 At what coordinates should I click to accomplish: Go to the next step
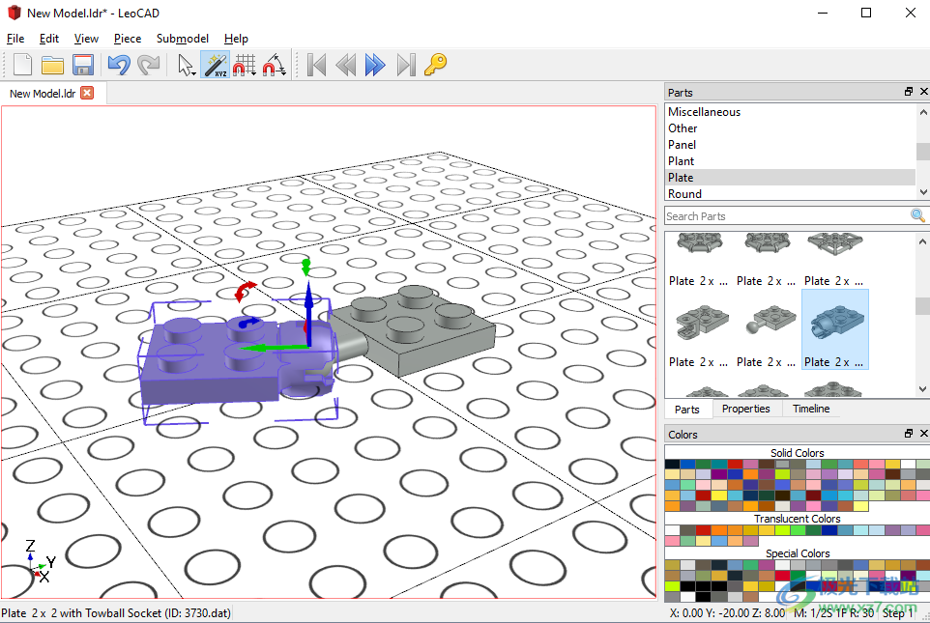point(375,65)
